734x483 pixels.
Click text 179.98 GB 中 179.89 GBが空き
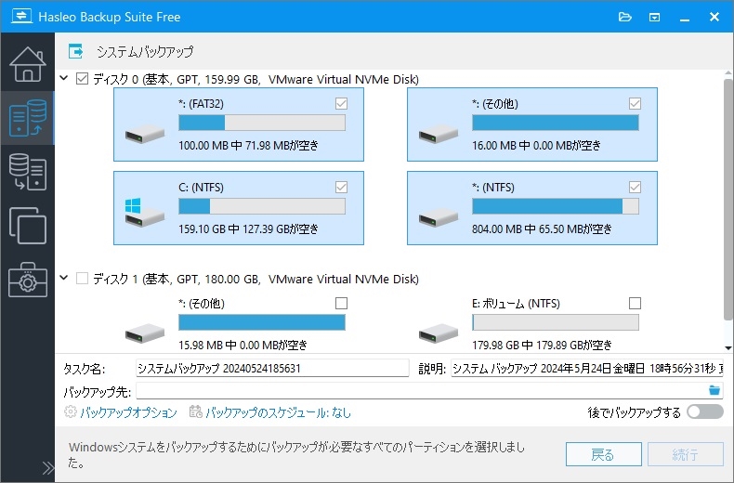pyautogui.click(x=542, y=345)
